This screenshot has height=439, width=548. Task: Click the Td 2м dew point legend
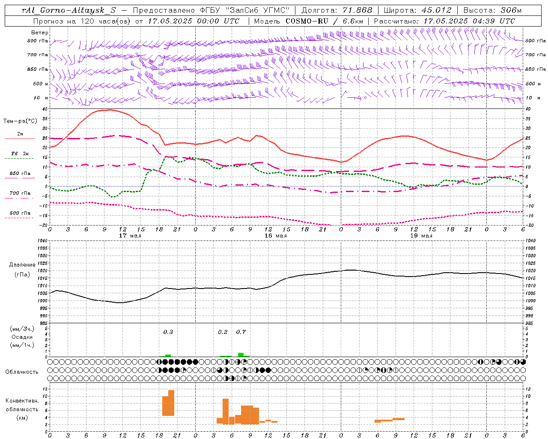(x=20, y=153)
